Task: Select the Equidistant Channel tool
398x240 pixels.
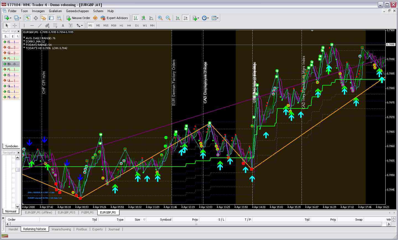Action: click(48, 25)
